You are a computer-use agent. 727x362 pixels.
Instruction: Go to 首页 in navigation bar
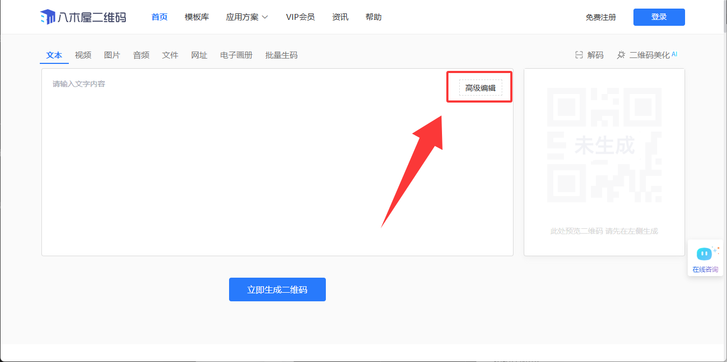[159, 17]
